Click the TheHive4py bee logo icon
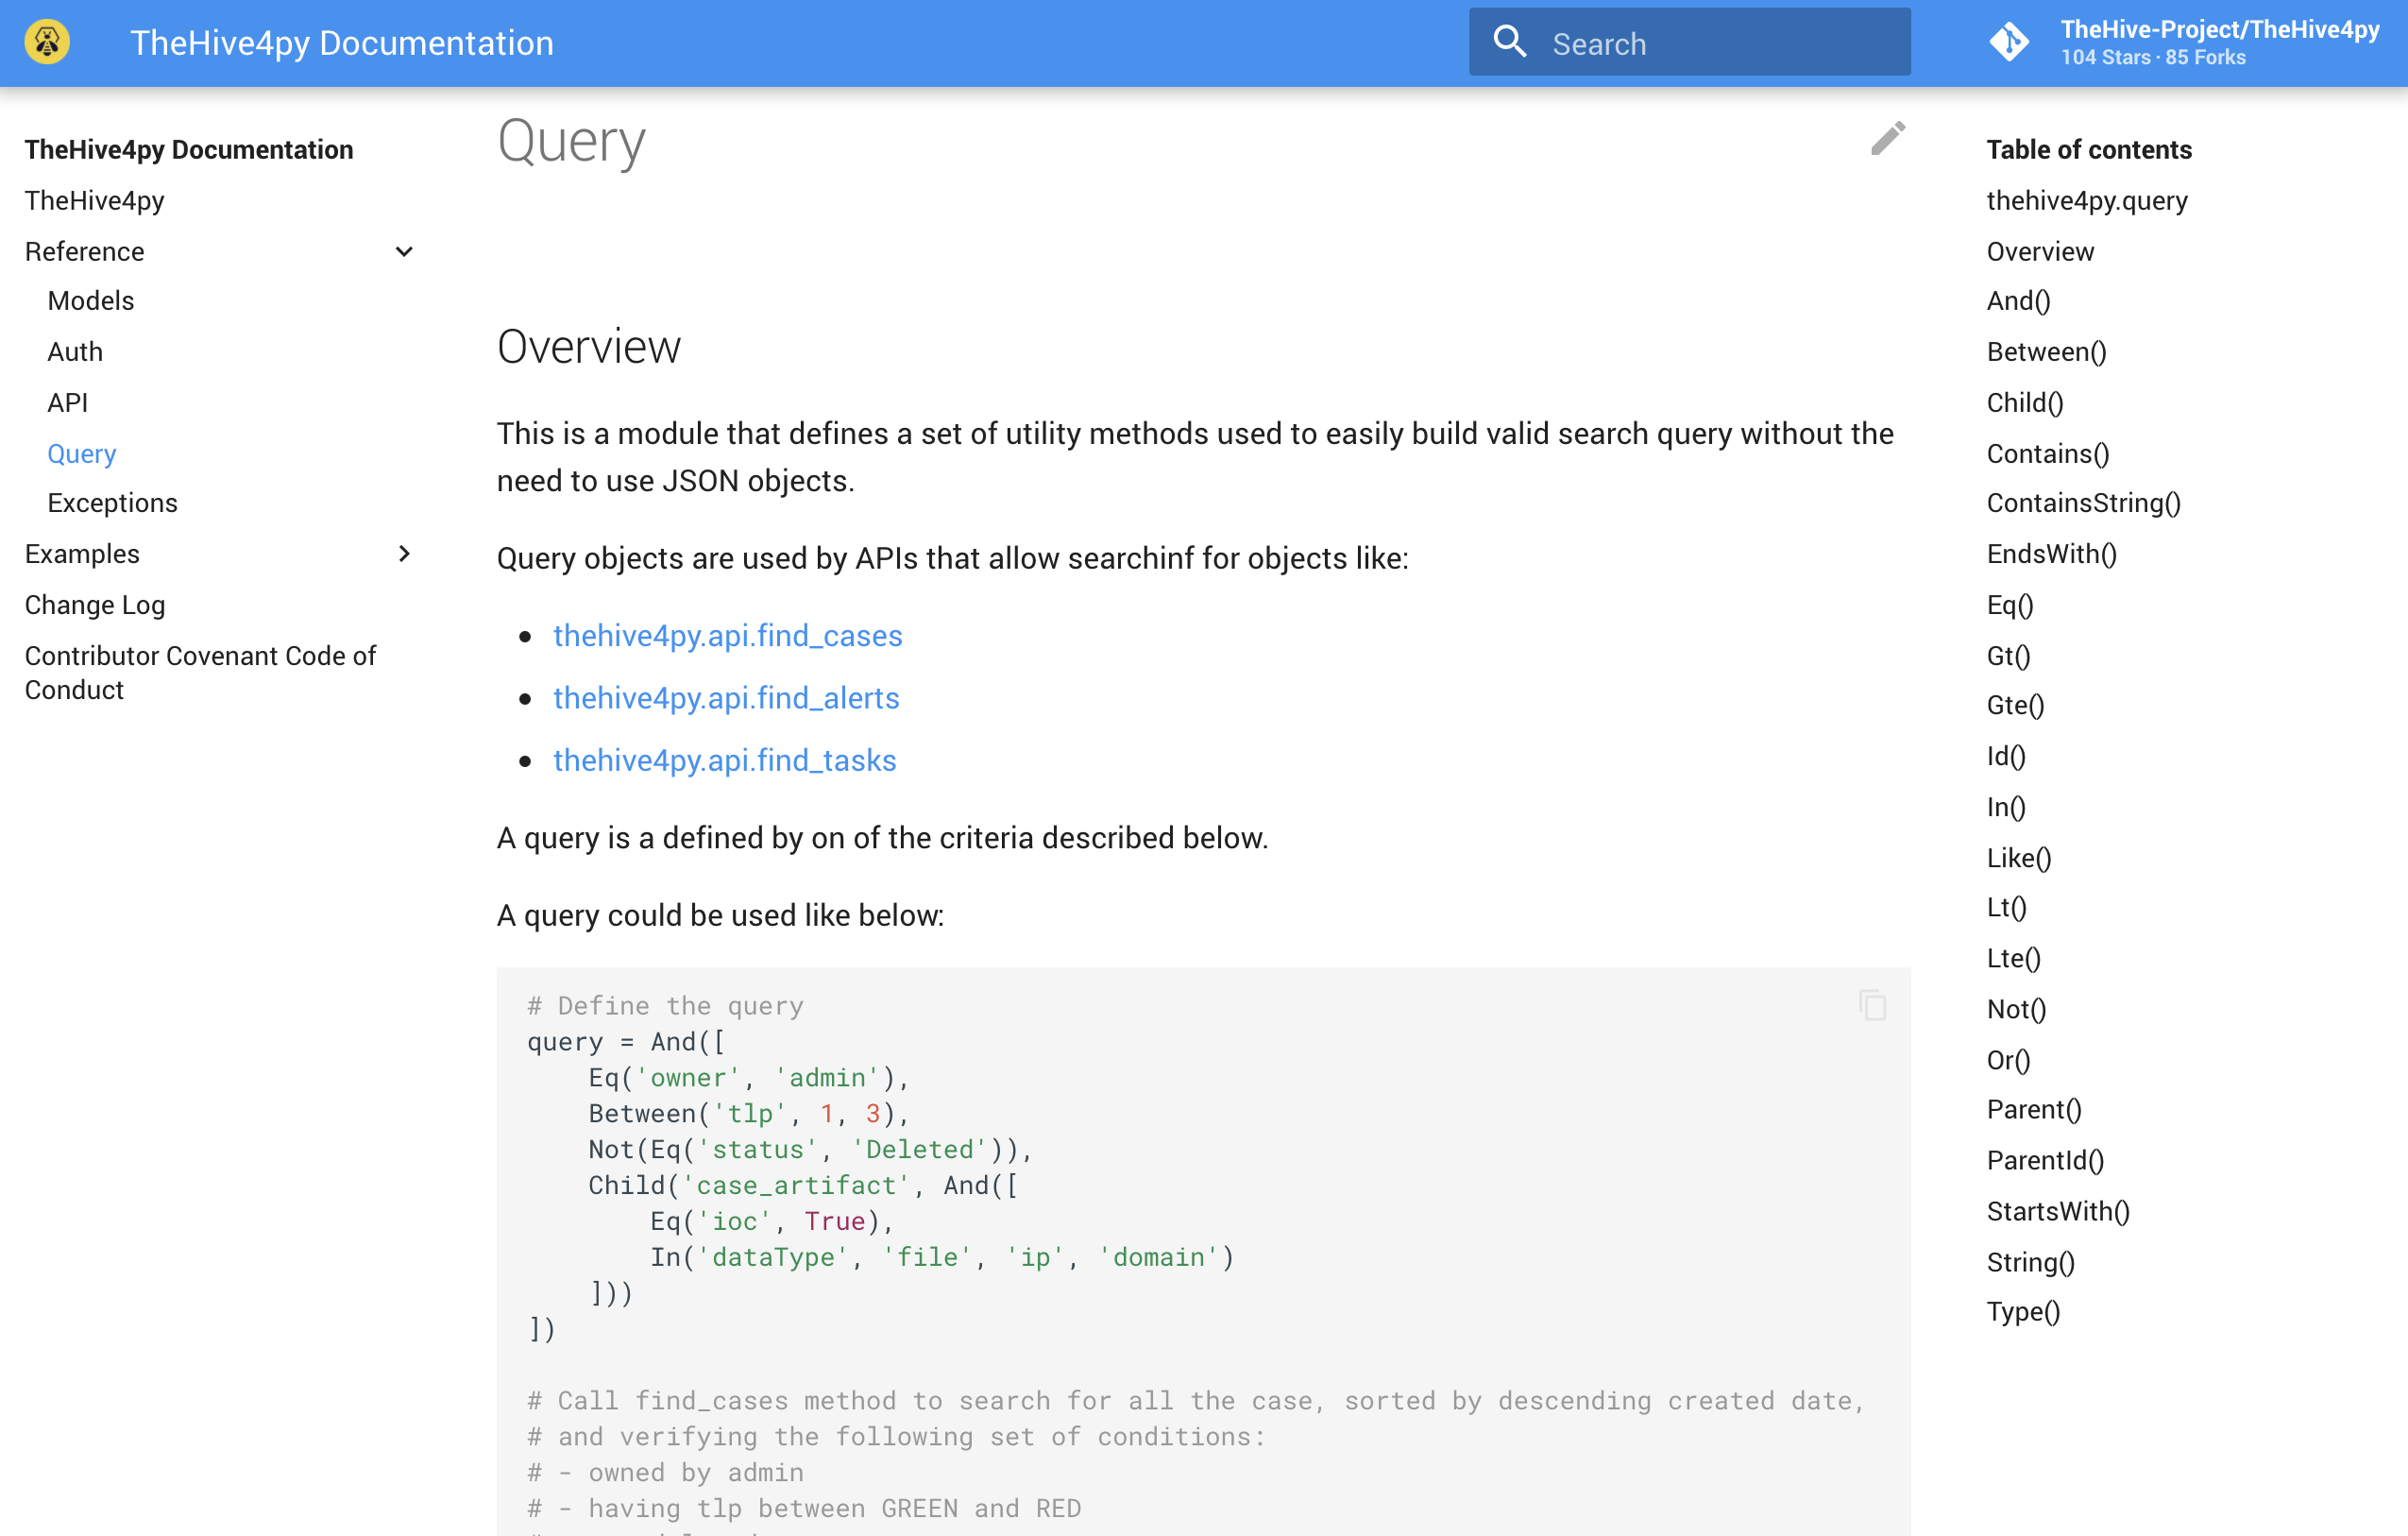The width and height of the screenshot is (2408, 1536). [x=46, y=42]
